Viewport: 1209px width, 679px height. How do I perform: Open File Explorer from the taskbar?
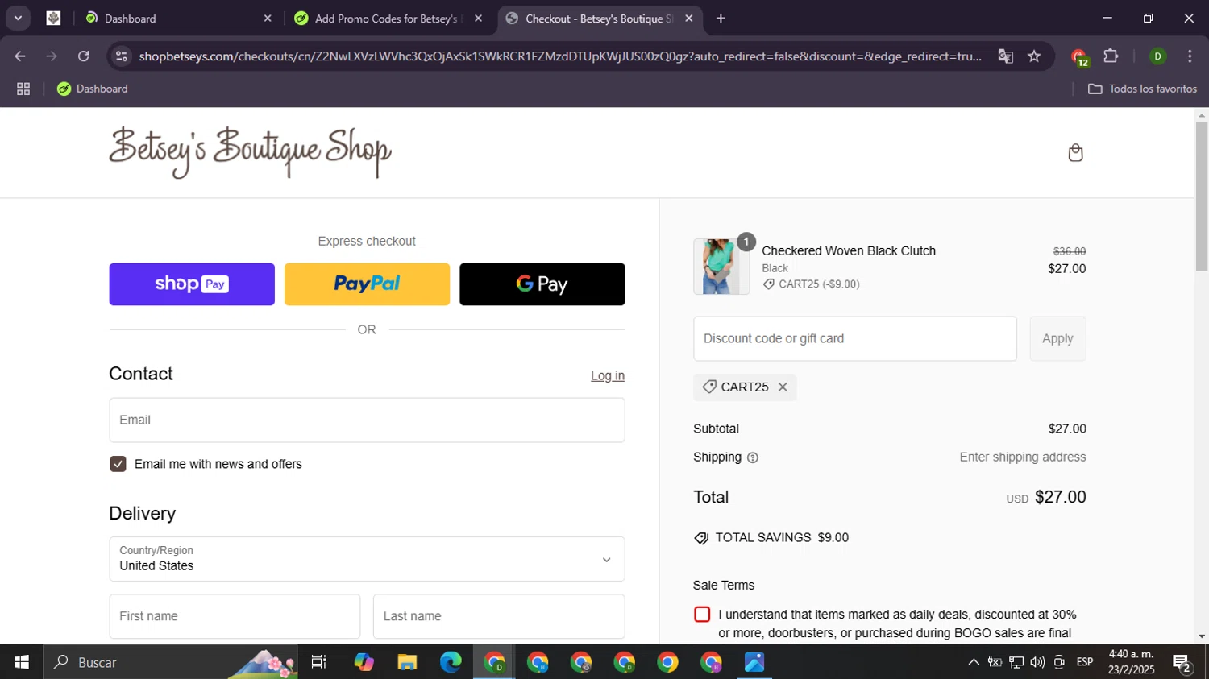coord(407,662)
